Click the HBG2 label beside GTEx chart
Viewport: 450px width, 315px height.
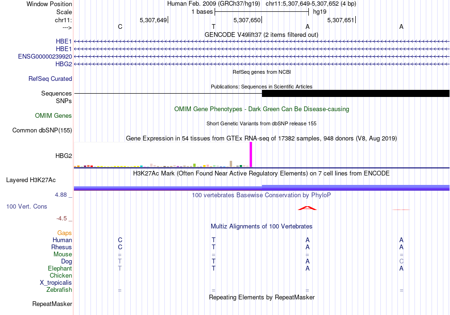pyautogui.click(x=64, y=156)
